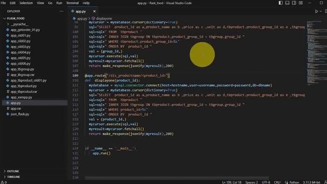Select app.py in the explorer tree

16,103
